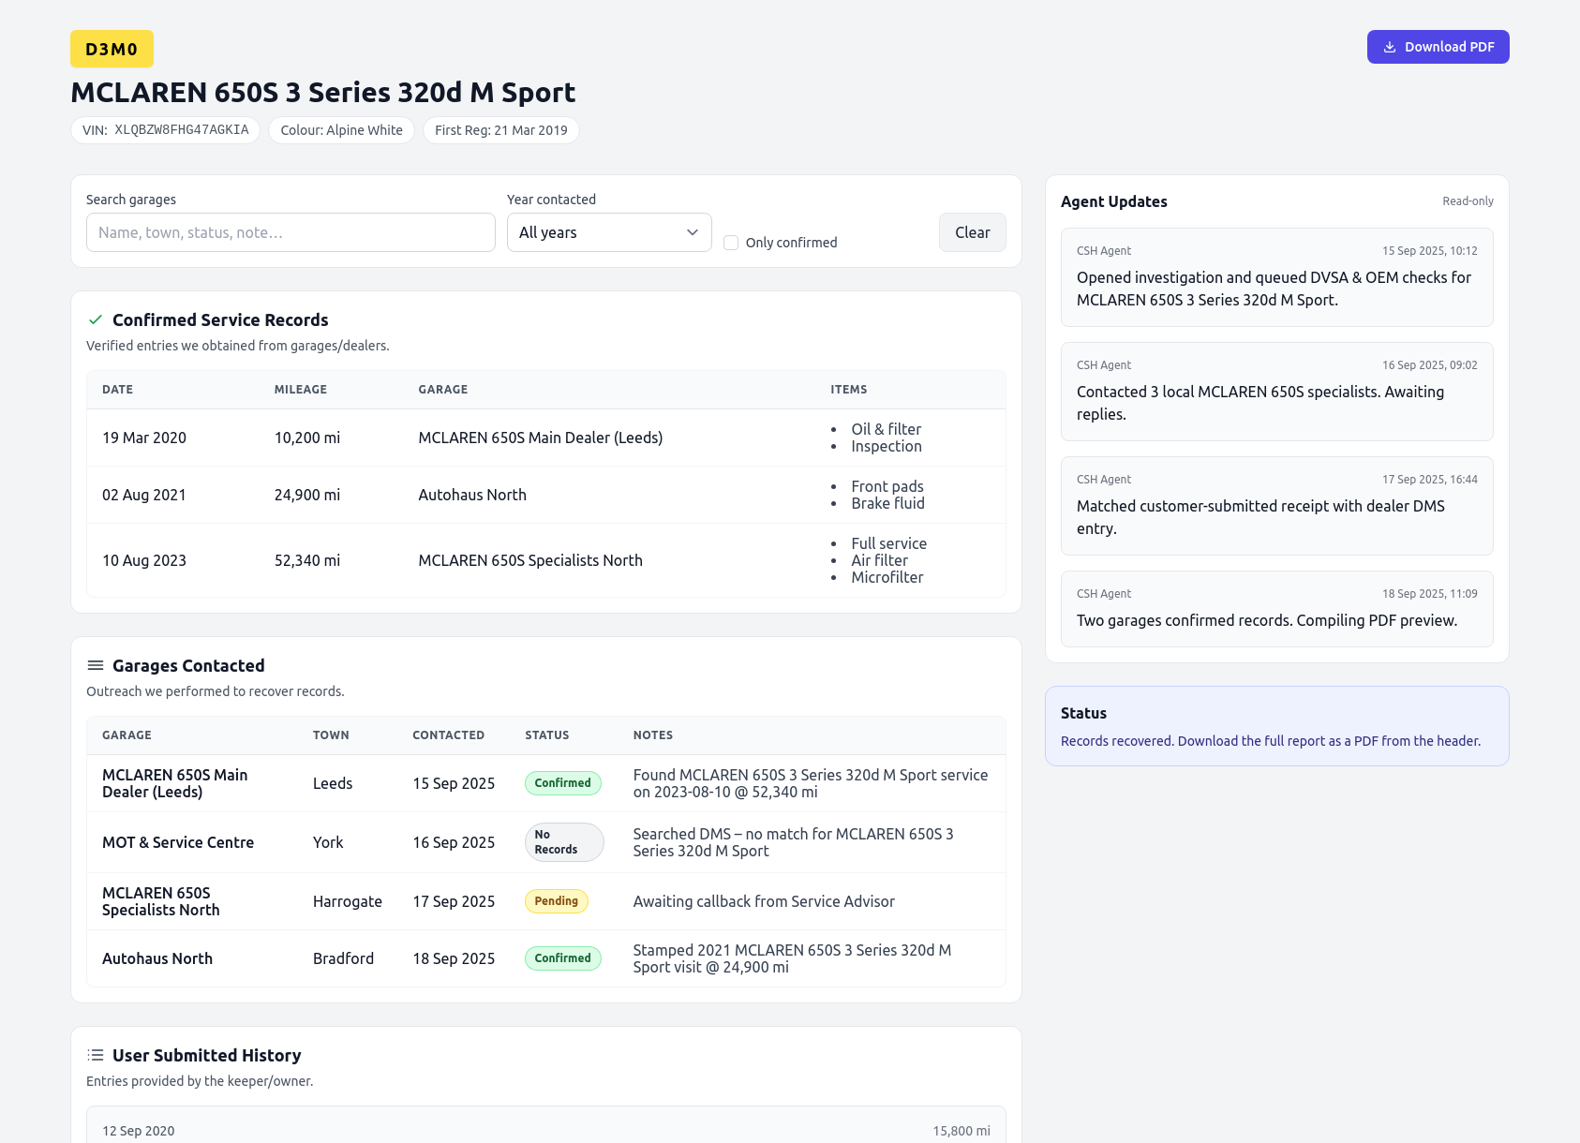This screenshot has width=1580, height=1143.
Task: Click the VIN chip showing XLQBZW8FHG47AGKIA
Action: coord(165,130)
